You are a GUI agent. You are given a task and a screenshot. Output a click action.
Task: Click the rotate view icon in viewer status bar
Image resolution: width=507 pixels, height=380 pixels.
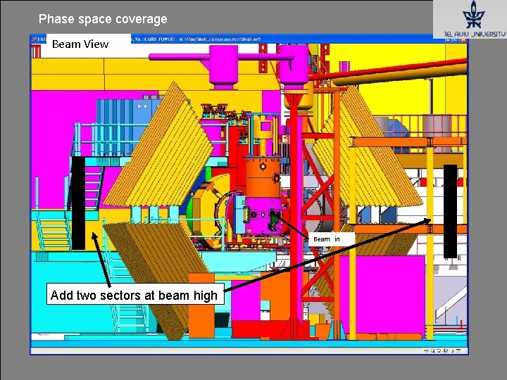coord(439,350)
